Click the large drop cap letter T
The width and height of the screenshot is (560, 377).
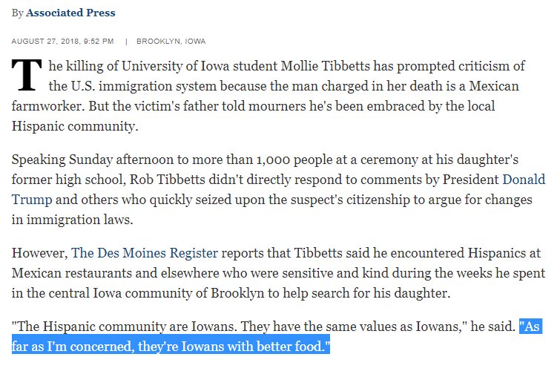(x=27, y=75)
